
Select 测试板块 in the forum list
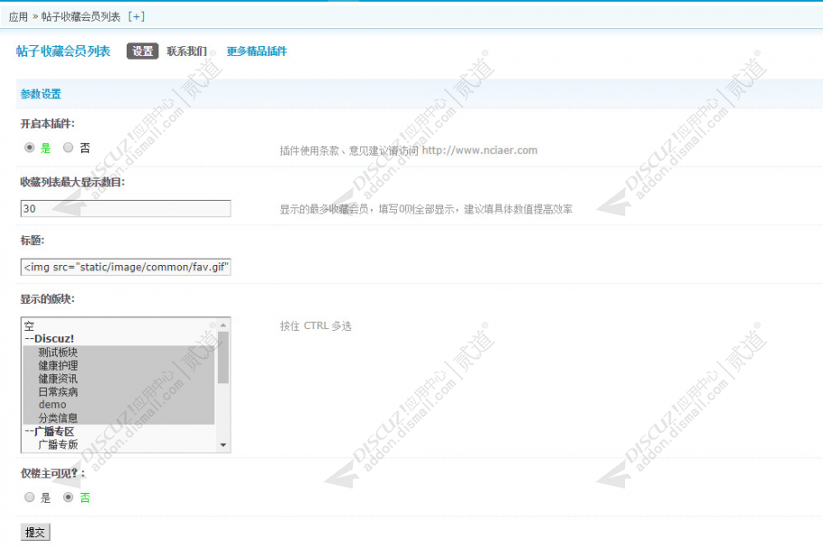click(x=118, y=352)
